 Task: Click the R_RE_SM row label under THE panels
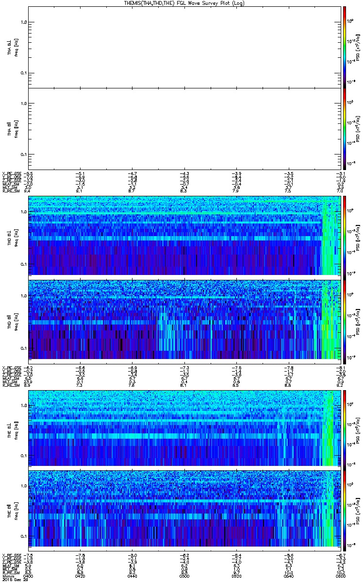11,572
